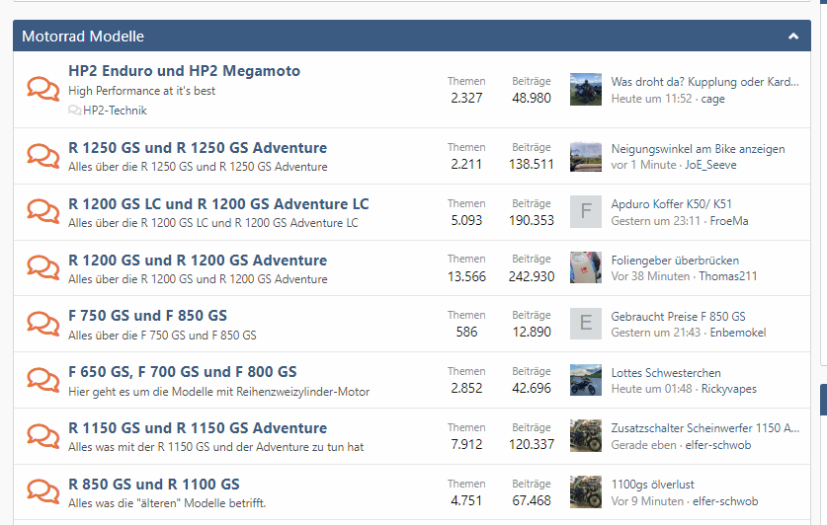The width and height of the screenshot is (827, 525).
Task: Click forum icon next to R 1250 GS
Action: click(42, 156)
